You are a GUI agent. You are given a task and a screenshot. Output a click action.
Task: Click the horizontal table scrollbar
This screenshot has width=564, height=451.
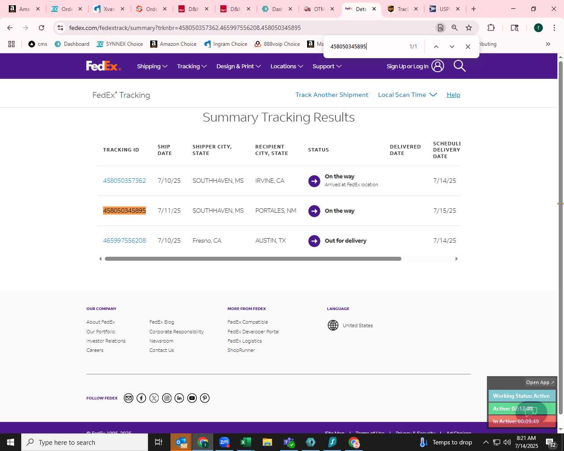(253, 259)
